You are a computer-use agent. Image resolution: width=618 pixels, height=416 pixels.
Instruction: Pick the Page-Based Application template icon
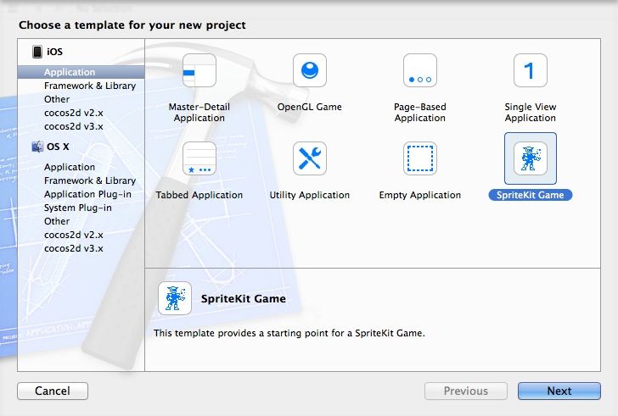[420, 70]
